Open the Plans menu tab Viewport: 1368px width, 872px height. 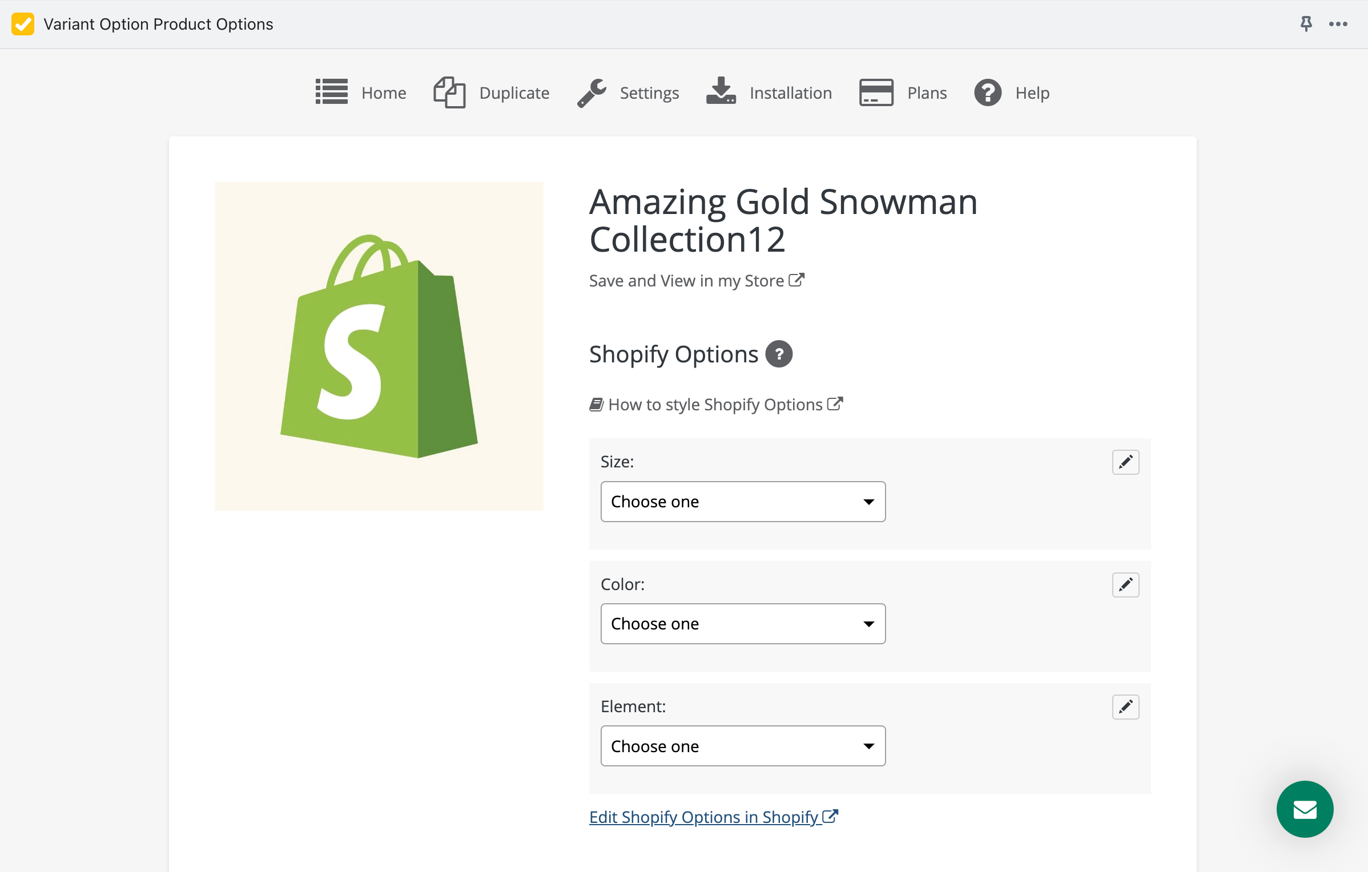pyautogui.click(x=902, y=92)
